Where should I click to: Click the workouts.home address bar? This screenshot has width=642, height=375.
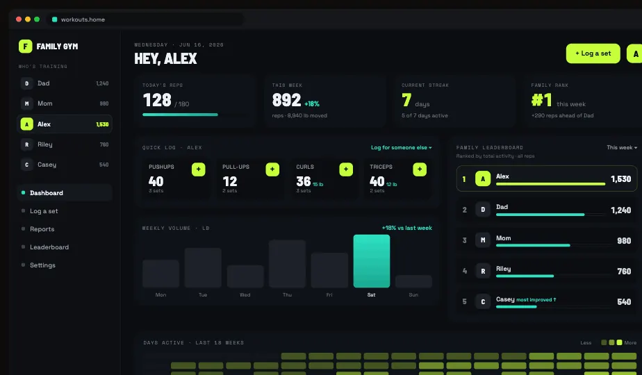click(145, 19)
